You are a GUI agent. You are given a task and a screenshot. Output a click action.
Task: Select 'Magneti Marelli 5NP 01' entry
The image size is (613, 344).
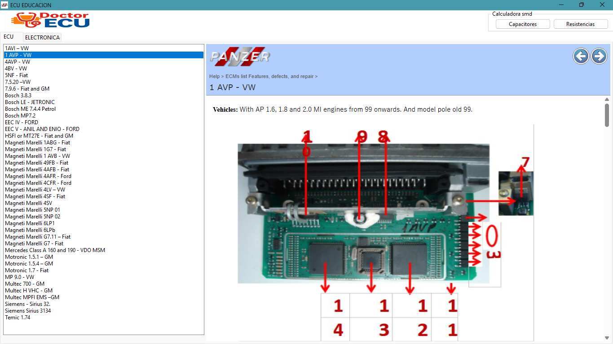(104, 209)
